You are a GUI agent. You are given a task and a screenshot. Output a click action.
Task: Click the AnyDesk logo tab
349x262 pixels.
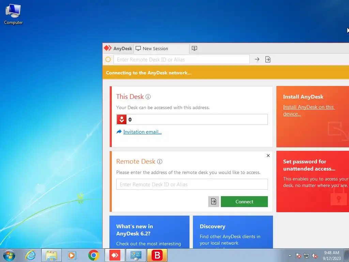[118, 48]
